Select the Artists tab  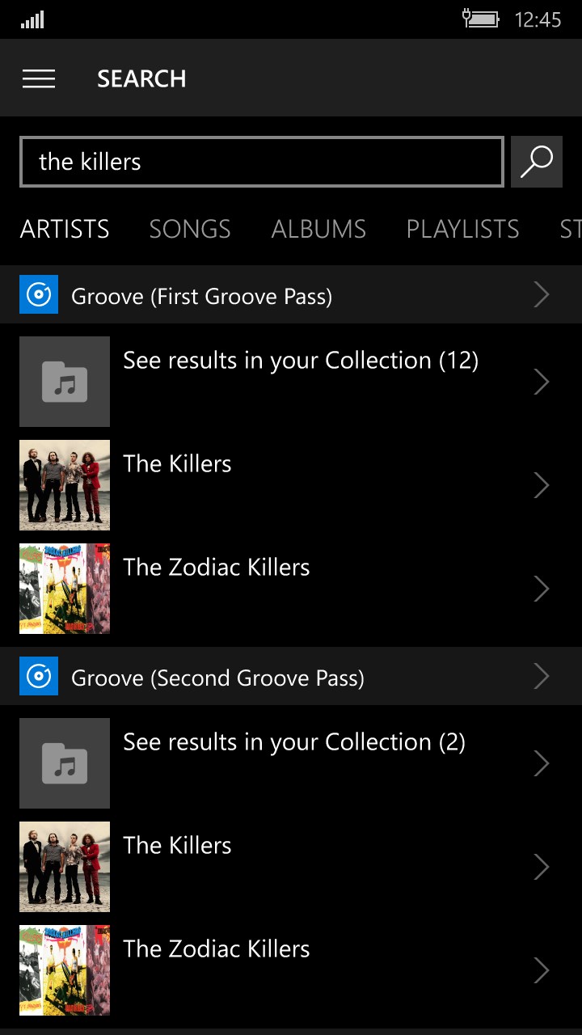click(x=65, y=230)
